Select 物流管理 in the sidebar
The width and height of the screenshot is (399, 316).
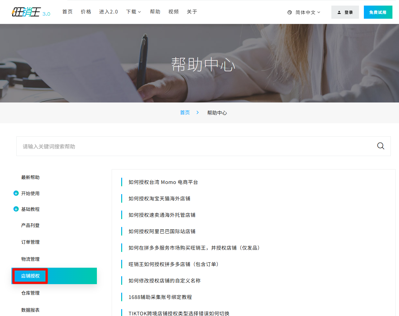click(31, 259)
